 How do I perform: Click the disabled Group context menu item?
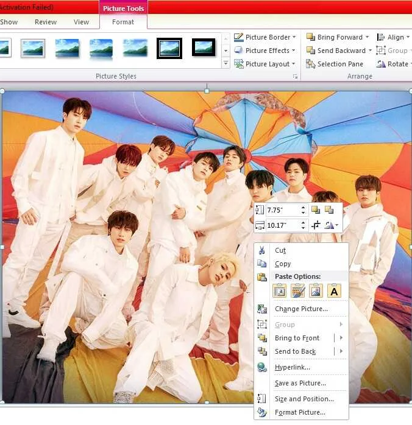301,325
